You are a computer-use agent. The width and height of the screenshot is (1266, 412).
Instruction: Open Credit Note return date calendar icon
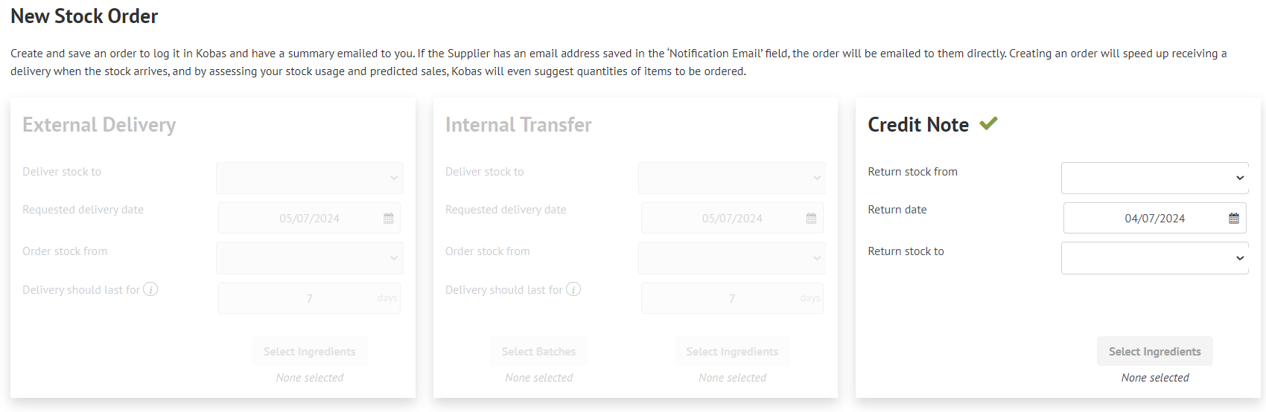tap(1234, 219)
